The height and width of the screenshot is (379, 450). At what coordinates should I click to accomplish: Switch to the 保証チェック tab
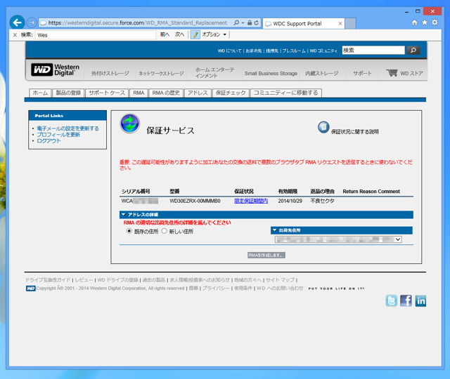[231, 93]
